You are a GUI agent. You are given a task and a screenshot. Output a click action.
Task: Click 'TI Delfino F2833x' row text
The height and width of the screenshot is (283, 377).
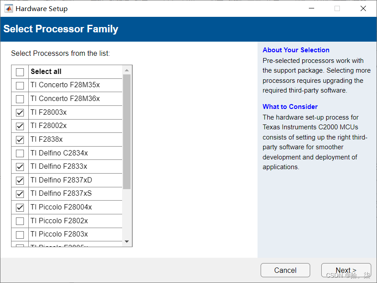point(59,166)
